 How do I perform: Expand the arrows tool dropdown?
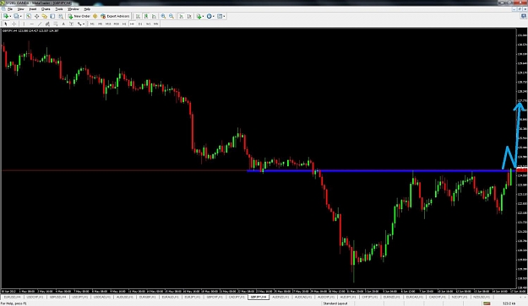[x=84, y=24]
